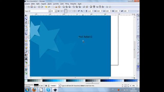Select the Rectangle tool
Viewport: 164px width, 92px height.
[x=26, y=30]
